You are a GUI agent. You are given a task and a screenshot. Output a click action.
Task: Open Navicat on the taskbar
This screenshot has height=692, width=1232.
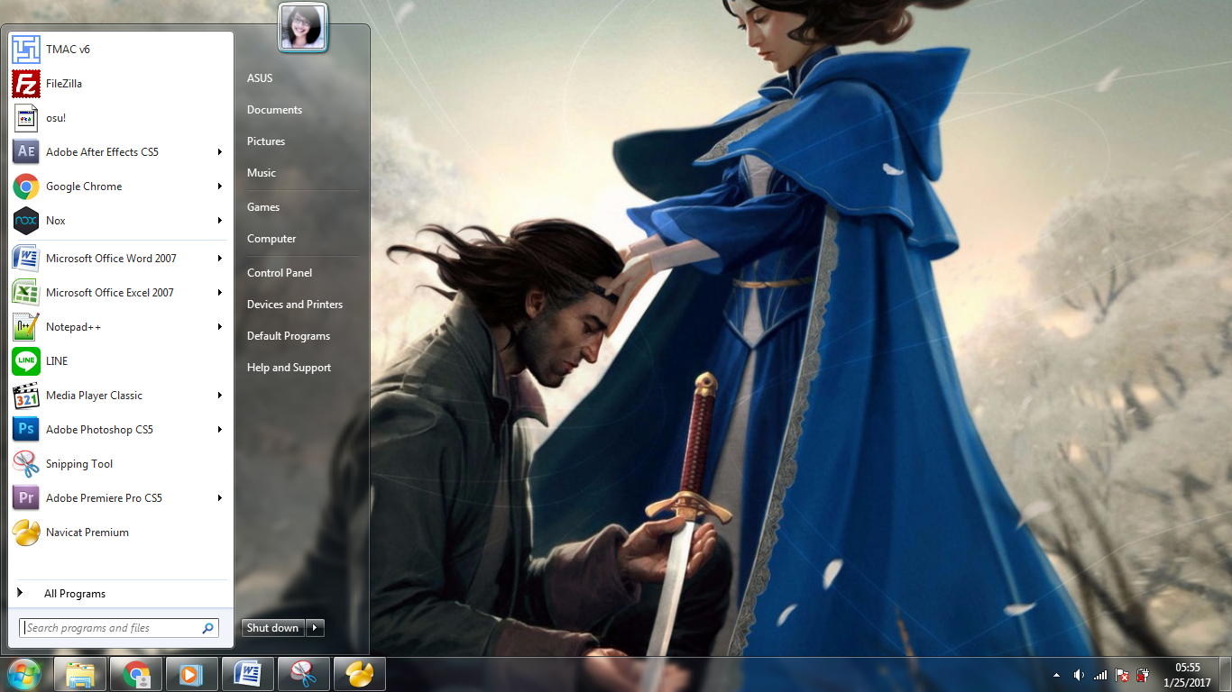[360, 674]
